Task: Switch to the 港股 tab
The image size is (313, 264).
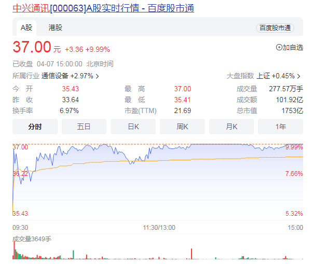Action: click(55, 27)
